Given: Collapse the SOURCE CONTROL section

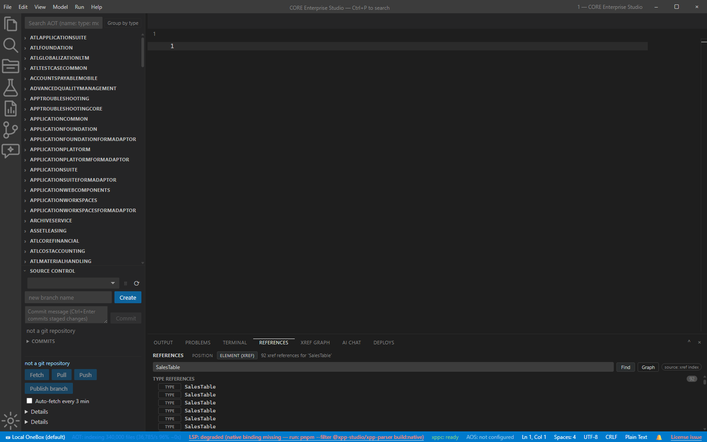Looking at the screenshot, I should click(25, 271).
